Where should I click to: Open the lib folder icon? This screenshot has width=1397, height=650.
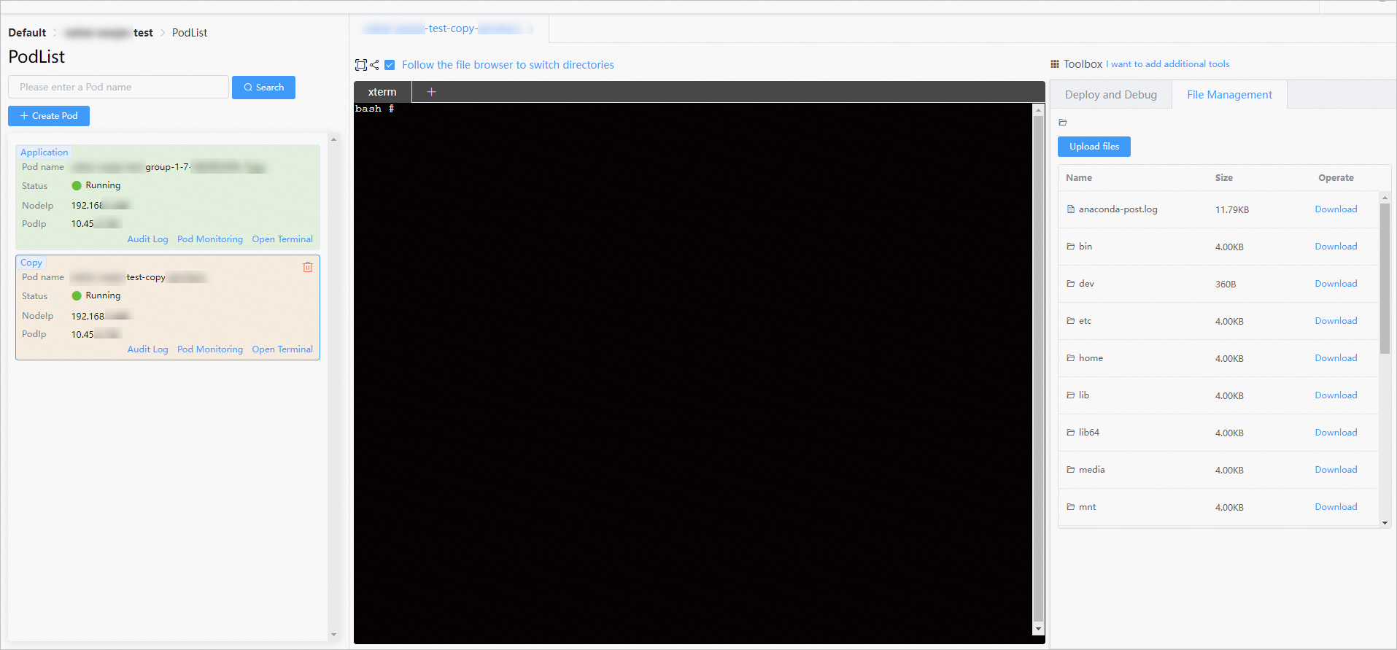pos(1071,395)
